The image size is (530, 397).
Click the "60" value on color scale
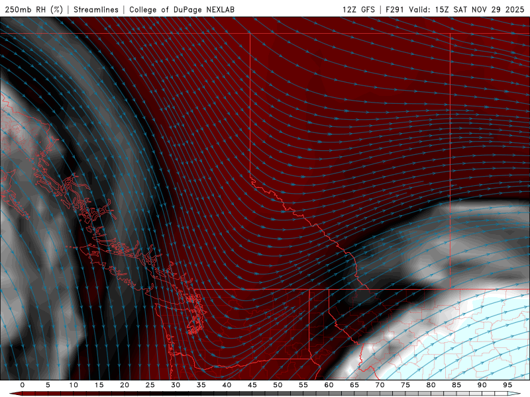tap(329, 385)
